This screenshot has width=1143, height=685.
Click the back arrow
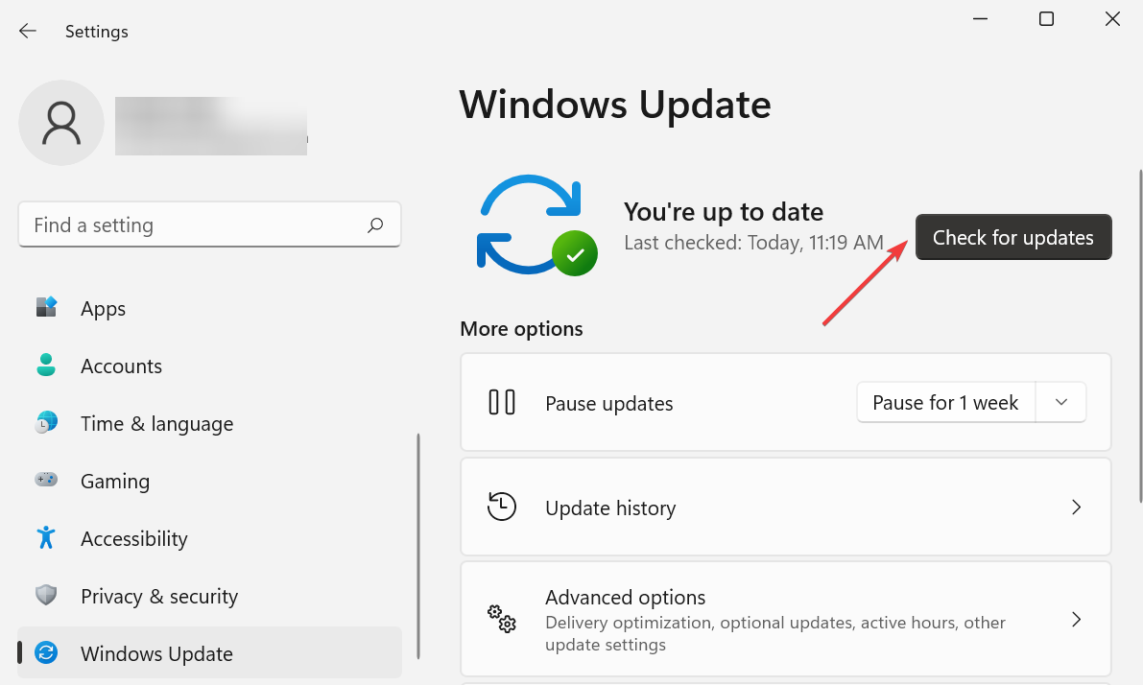pos(27,30)
